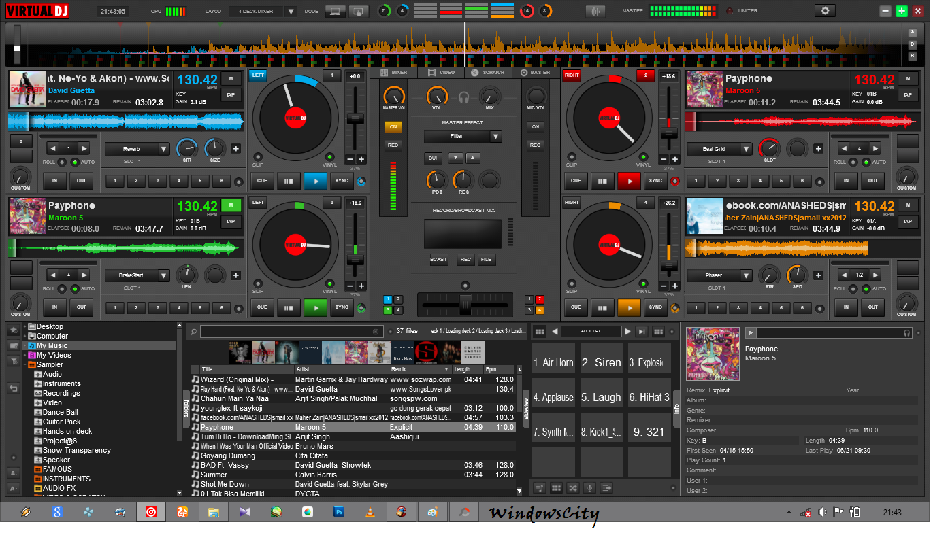931x533 pixels.
Task: Switch to the MASTER tab
Action: [535, 72]
